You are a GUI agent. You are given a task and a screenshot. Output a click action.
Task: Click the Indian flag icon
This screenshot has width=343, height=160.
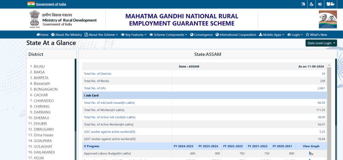31,4
